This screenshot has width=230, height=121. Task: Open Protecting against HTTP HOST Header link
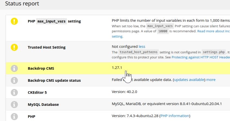201,57
